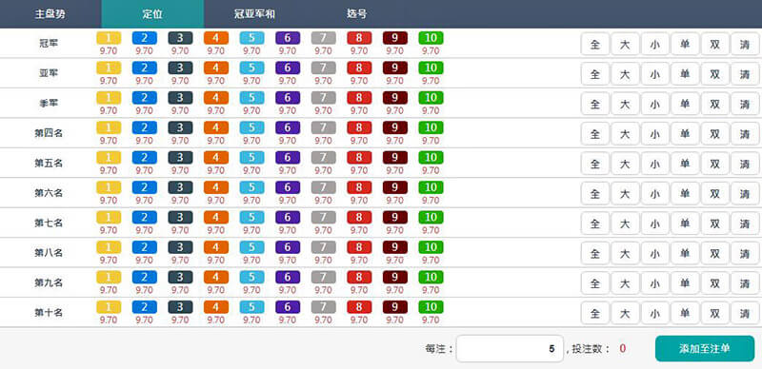Choose number 7 in 第九名 row

click(x=323, y=278)
